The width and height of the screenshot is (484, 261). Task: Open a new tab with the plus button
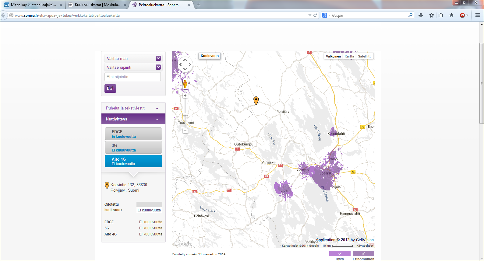[199, 5]
